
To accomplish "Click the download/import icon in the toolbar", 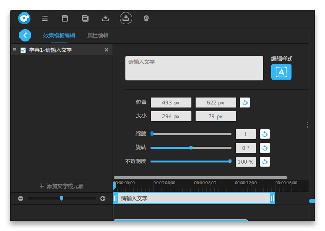I will point(106,18).
